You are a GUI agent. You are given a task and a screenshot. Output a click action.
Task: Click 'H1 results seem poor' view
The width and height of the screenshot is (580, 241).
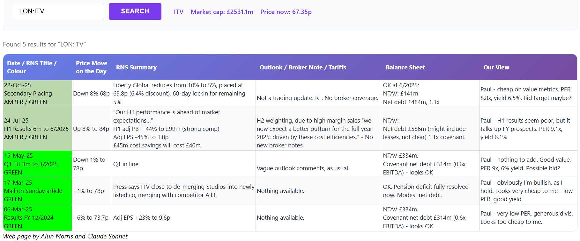(528, 129)
